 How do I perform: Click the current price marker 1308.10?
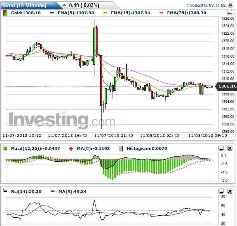pyautogui.click(x=226, y=86)
